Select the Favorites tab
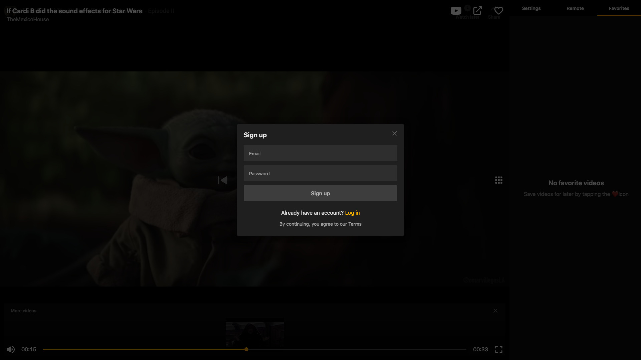Screen dimensions: 641x360 pyautogui.click(x=619, y=8)
